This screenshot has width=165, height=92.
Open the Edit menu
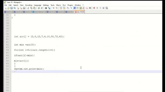coord(10,5)
